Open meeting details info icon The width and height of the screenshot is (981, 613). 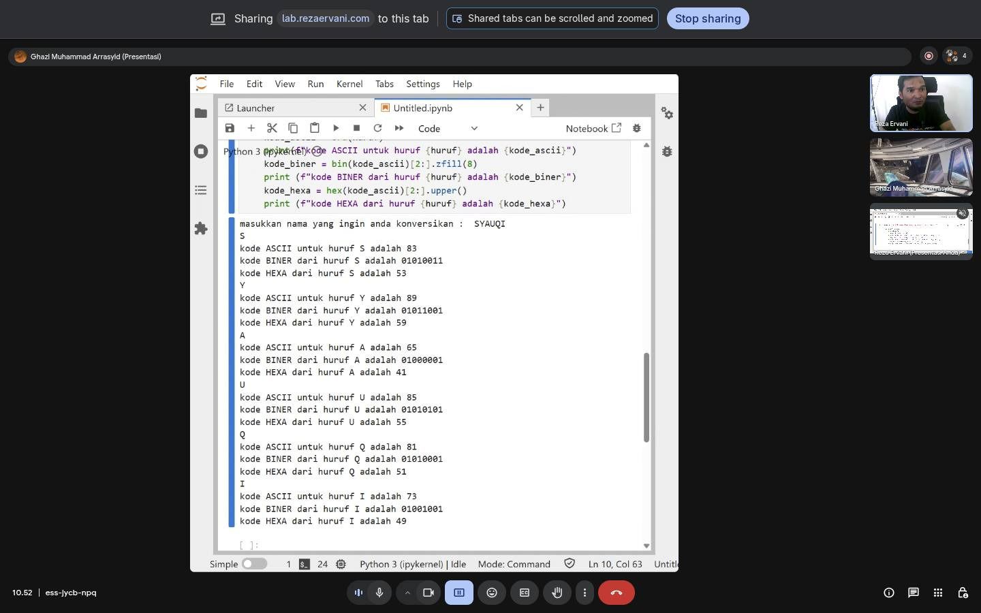click(889, 593)
